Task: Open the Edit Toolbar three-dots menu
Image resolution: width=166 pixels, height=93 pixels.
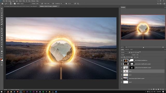Action: [2, 56]
